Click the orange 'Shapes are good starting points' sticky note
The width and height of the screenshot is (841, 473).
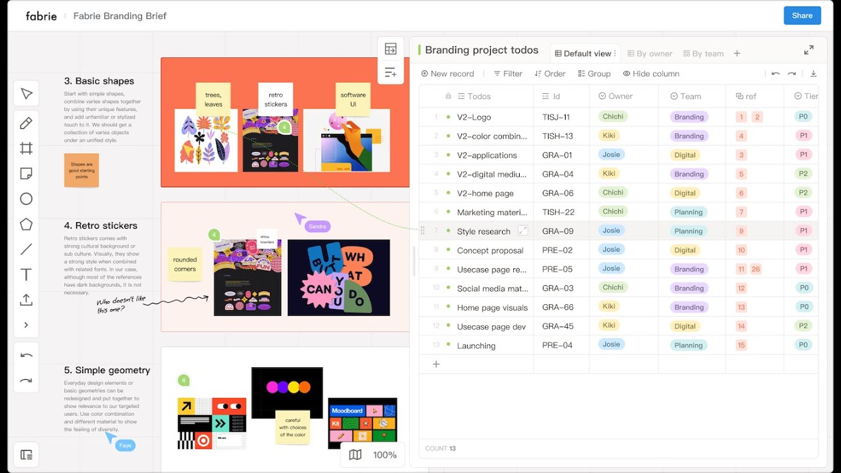point(81,170)
